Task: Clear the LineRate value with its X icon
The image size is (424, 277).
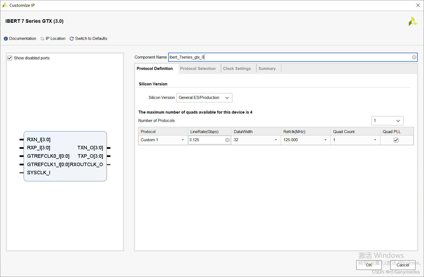Action: tap(227, 140)
